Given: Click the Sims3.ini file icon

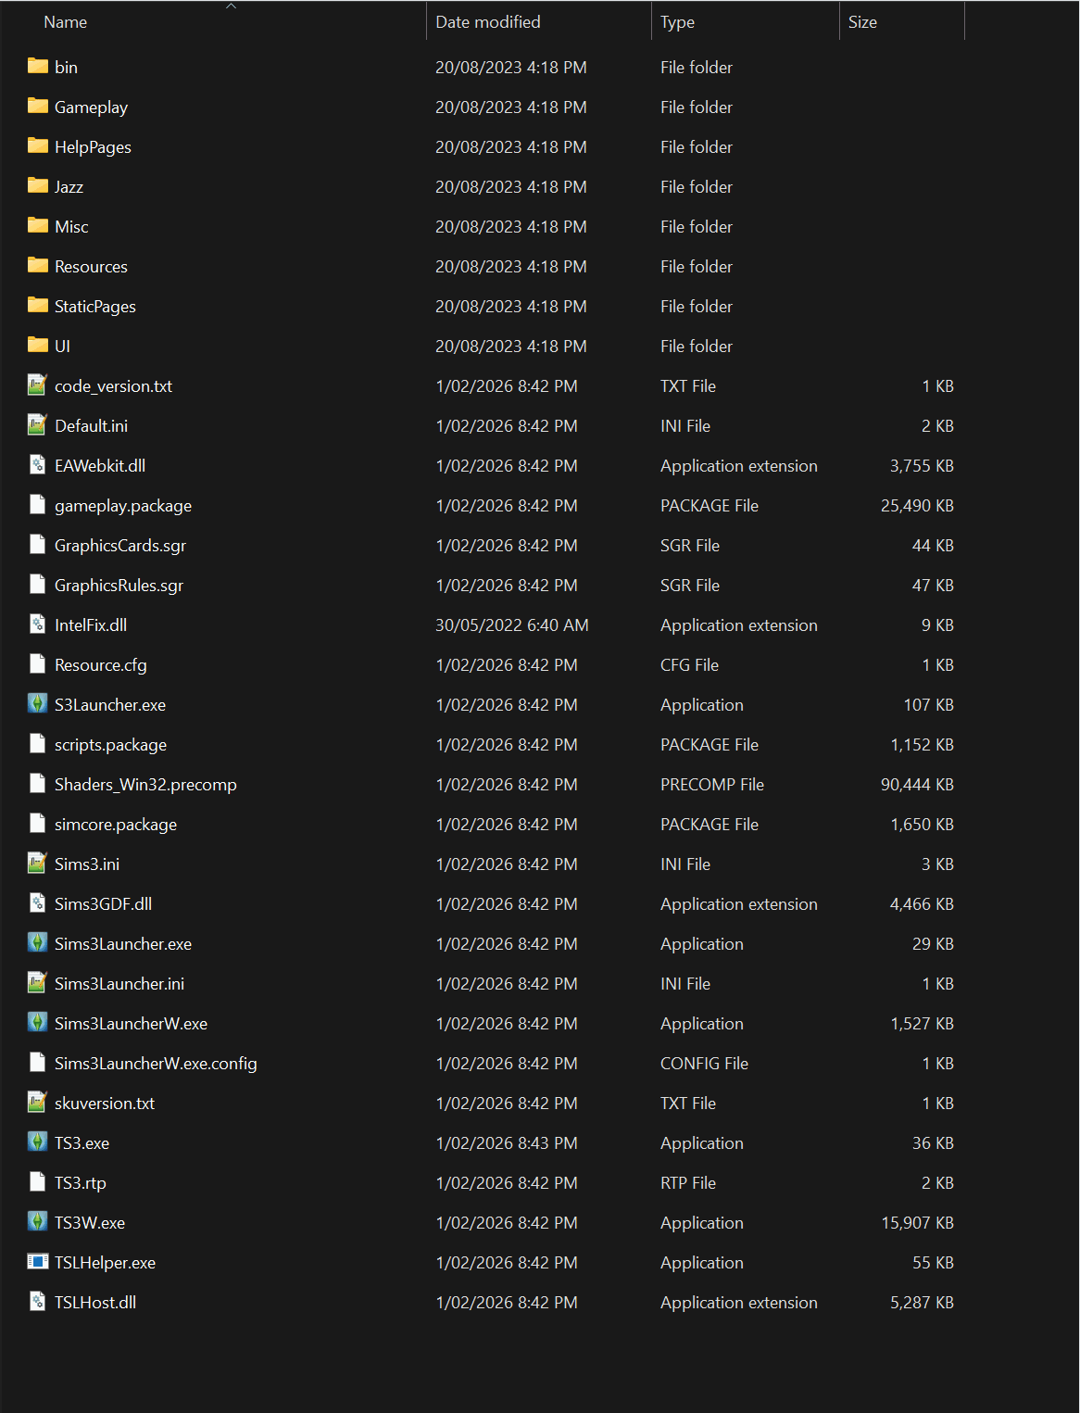Looking at the screenshot, I should point(37,864).
